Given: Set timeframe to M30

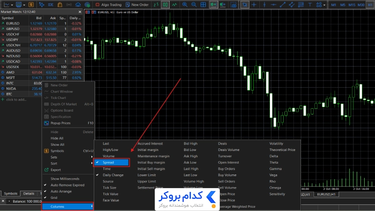Looking at the screenshot, I should tap(361, 5).
